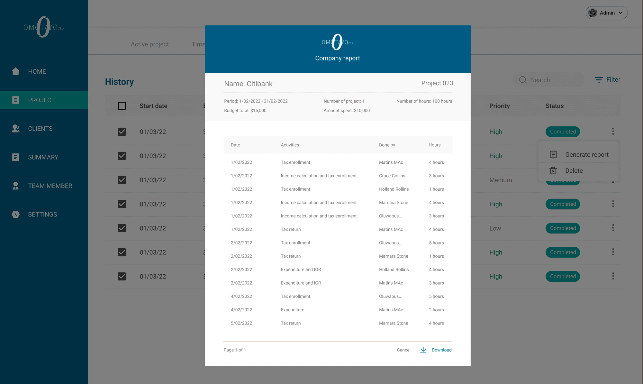Viewport: 643px width, 384px height.
Task: Open three-dot menu on Low priority row
Action: (x=613, y=228)
